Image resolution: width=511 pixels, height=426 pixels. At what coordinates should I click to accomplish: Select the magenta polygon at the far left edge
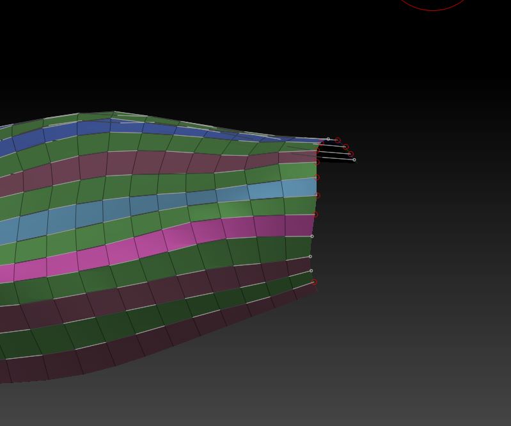click(6, 274)
